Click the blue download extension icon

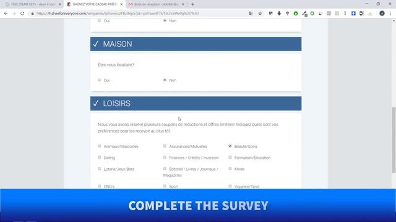(353, 14)
